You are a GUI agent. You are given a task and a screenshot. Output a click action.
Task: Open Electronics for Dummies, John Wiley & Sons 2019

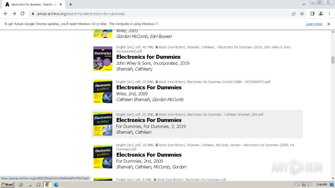148,57
